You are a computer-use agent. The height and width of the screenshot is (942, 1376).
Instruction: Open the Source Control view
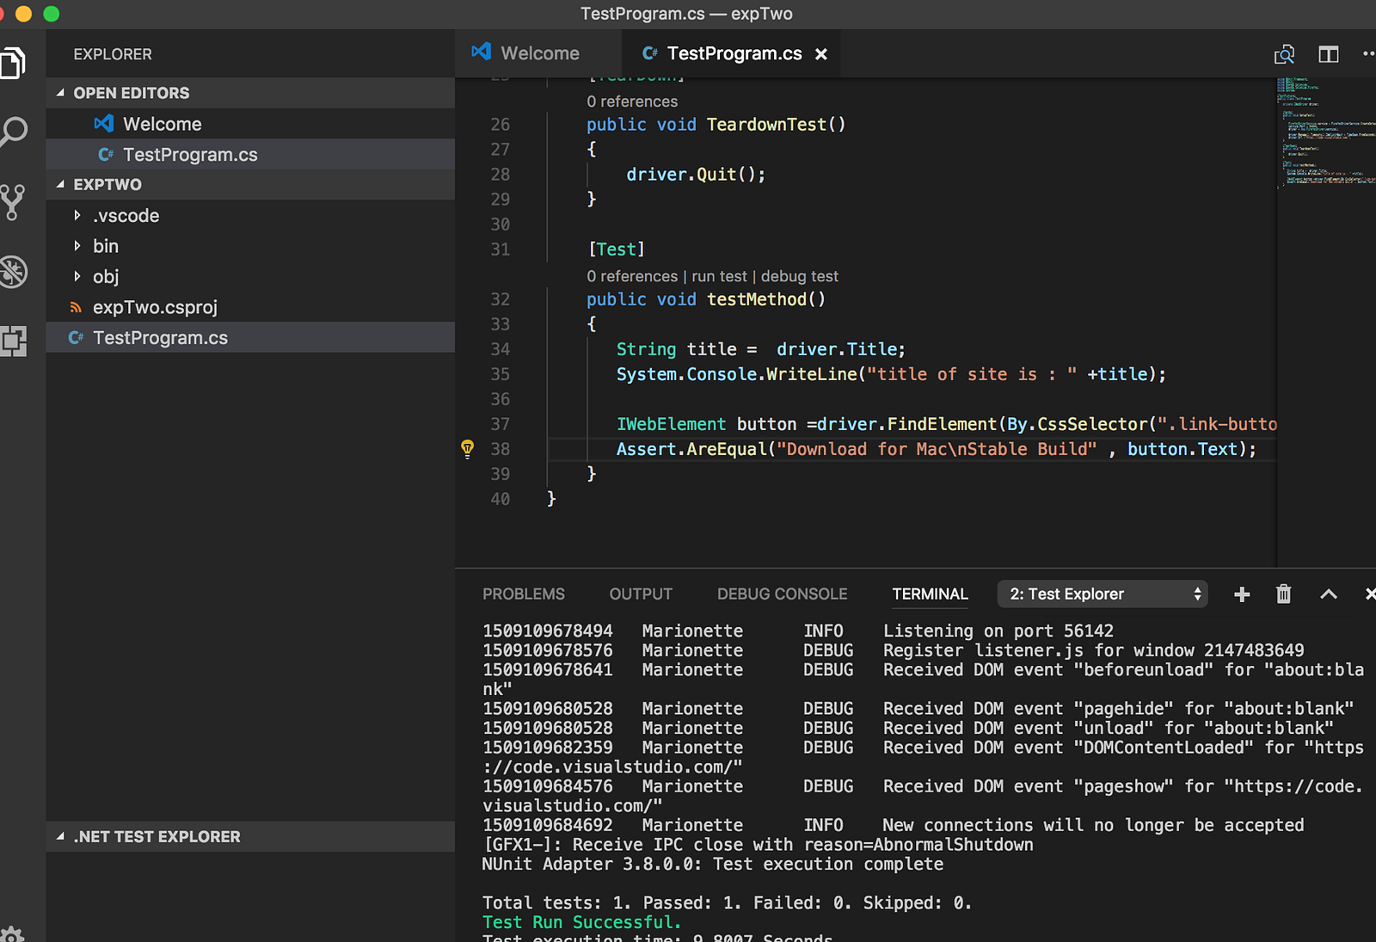pos(12,202)
